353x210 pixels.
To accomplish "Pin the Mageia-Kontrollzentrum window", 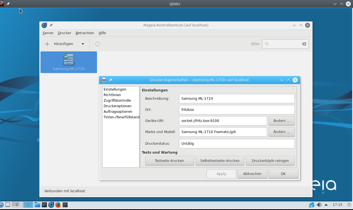I will click(51, 25).
